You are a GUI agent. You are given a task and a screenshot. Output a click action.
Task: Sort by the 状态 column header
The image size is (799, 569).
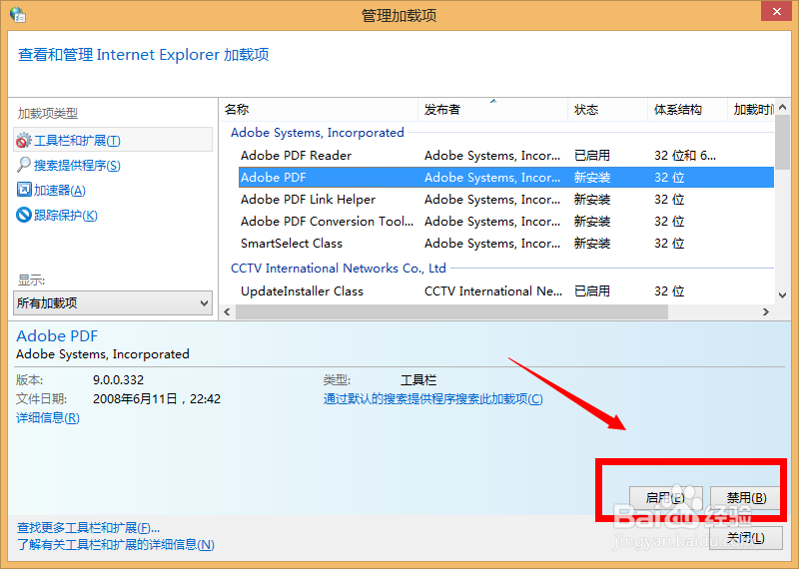coord(607,110)
